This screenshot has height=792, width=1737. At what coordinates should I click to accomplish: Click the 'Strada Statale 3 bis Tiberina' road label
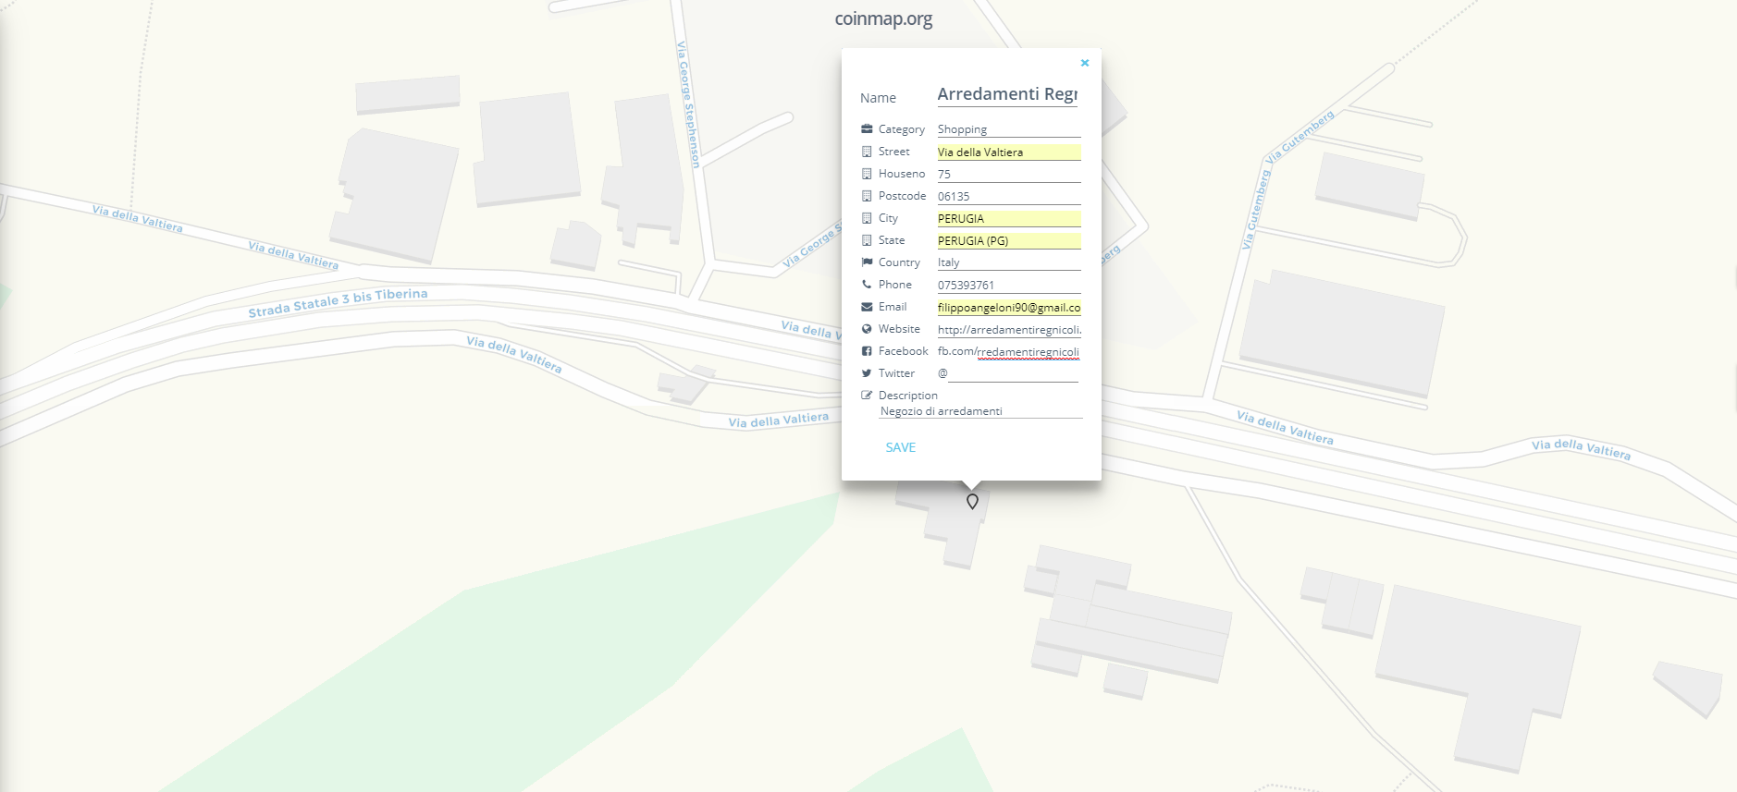click(338, 302)
